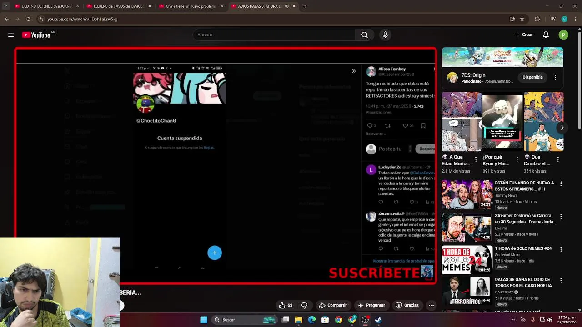Open options for Streamer Destruyó su Carrera video
The image size is (582, 327).
click(561, 217)
